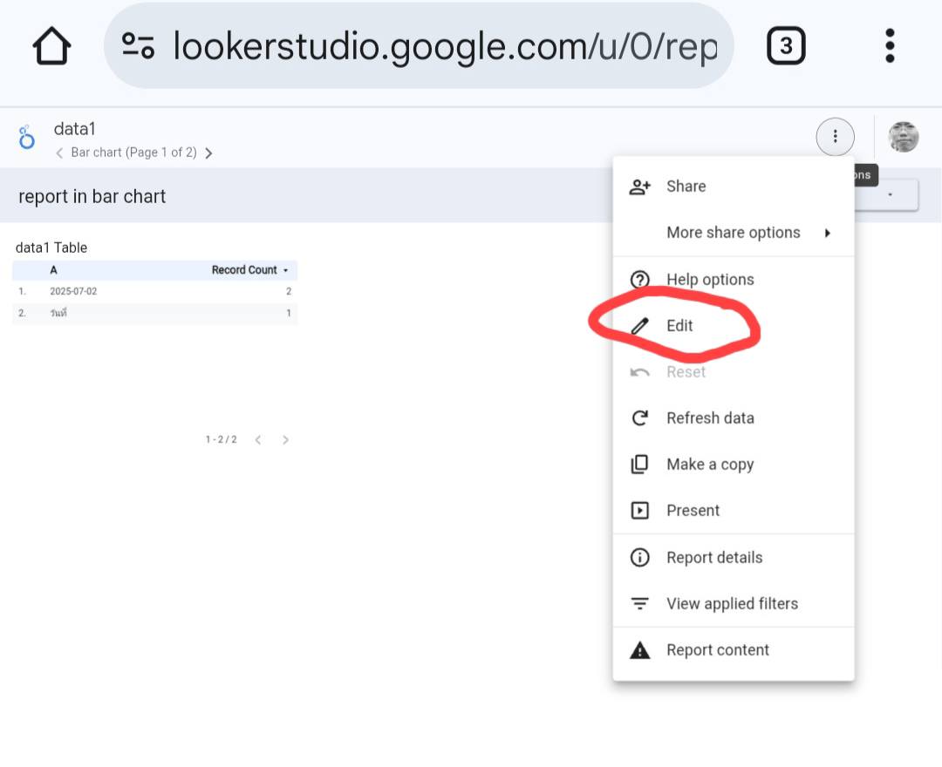Sort table by Record Count header

click(x=244, y=270)
